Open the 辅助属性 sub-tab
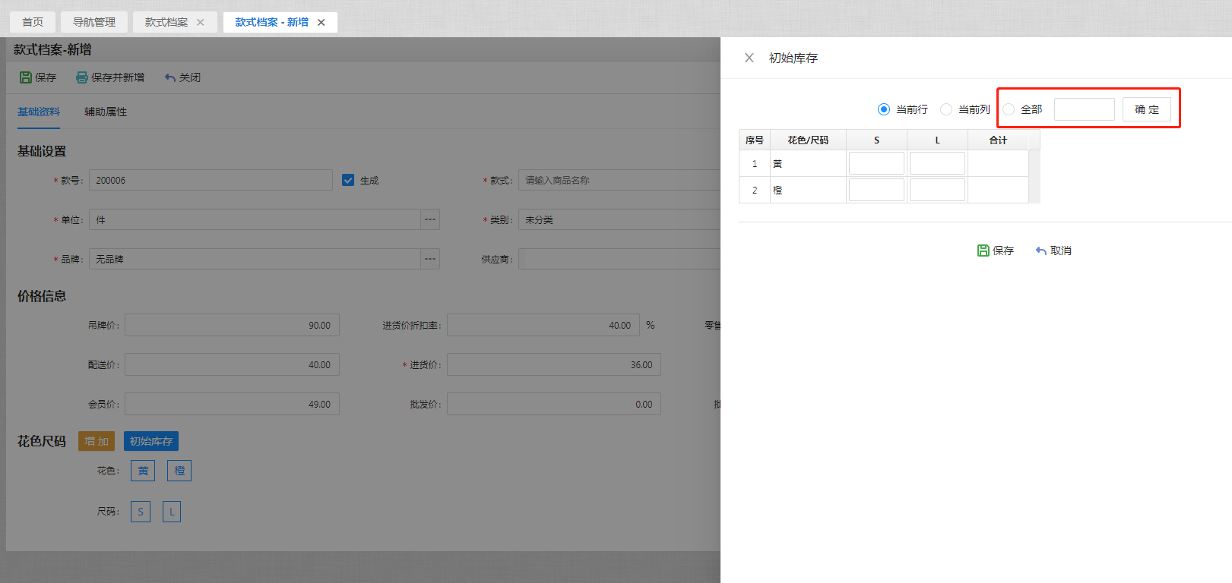 [106, 112]
